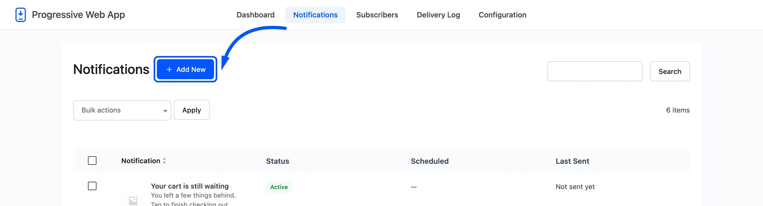Select the Notifications tab
This screenshot has width=763, height=206.
315,15
